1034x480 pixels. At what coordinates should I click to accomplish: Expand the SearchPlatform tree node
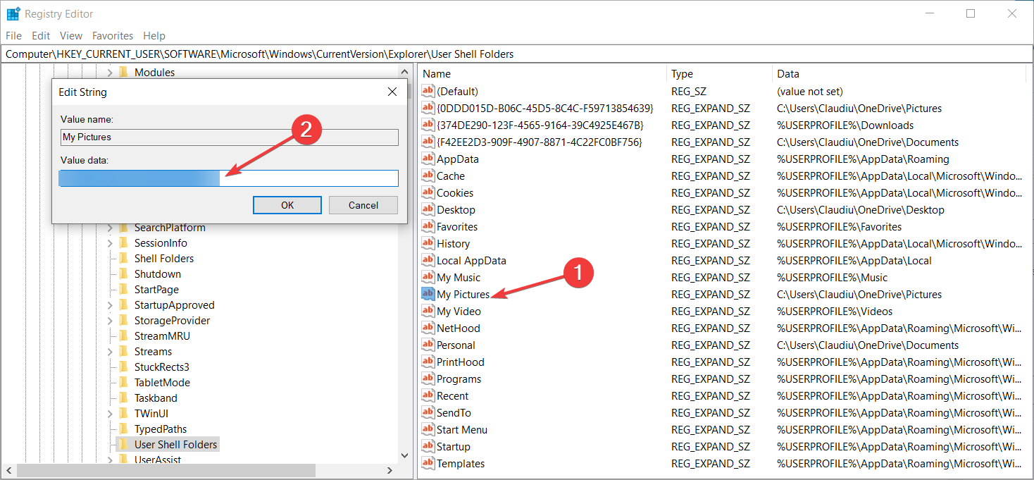[110, 228]
